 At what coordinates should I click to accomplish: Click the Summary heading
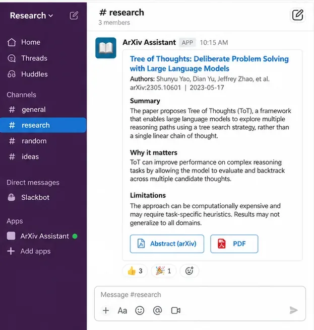click(145, 101)
